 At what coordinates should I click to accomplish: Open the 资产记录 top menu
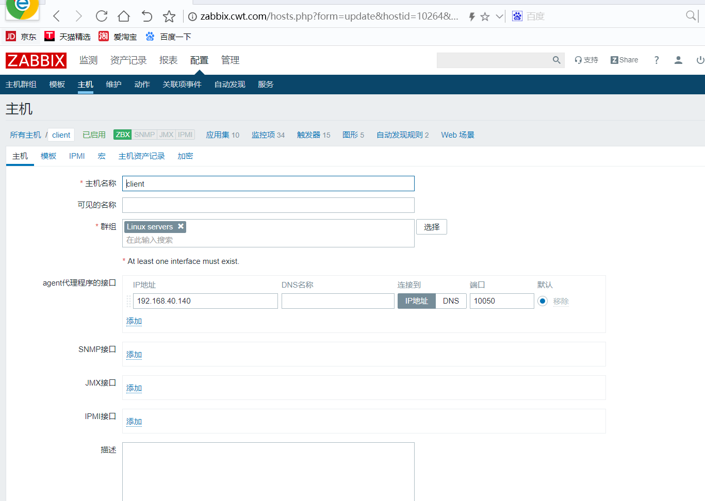point(128,60)
